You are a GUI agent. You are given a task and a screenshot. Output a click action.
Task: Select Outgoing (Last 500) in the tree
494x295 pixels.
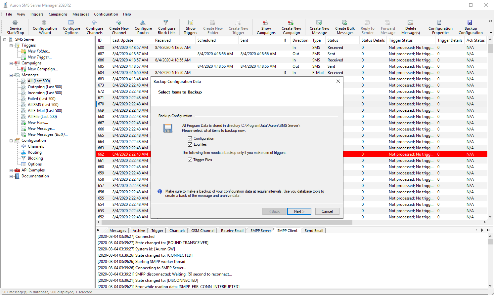pos(45,87)
